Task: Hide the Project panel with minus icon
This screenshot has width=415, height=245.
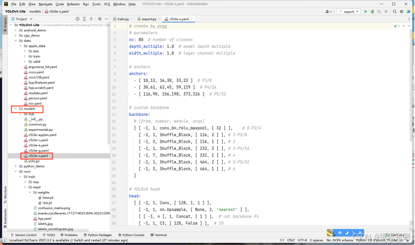Action: 107,19
